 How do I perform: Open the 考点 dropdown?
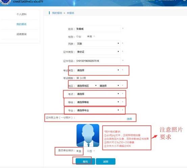(x=98, y=94)
